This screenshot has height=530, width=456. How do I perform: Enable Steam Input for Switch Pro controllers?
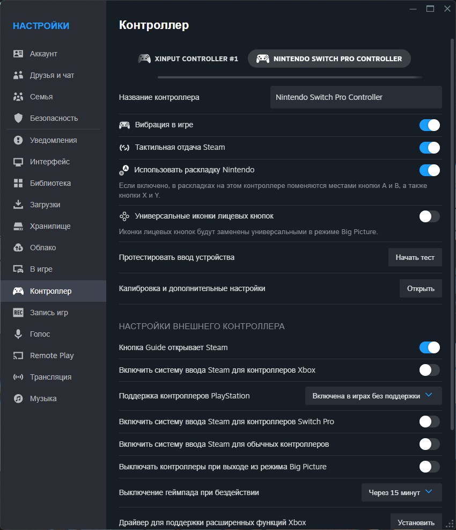(x=429, y=422)
